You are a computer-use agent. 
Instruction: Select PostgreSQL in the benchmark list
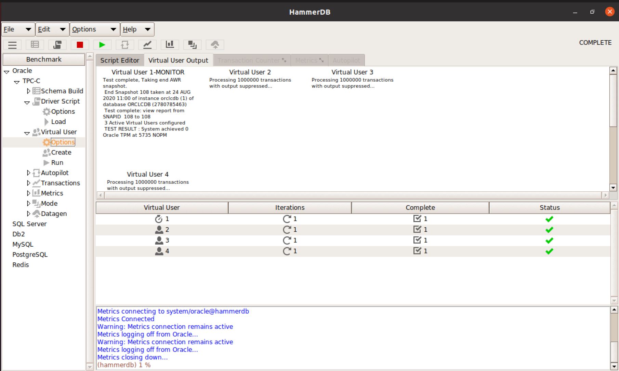[30, 255]
